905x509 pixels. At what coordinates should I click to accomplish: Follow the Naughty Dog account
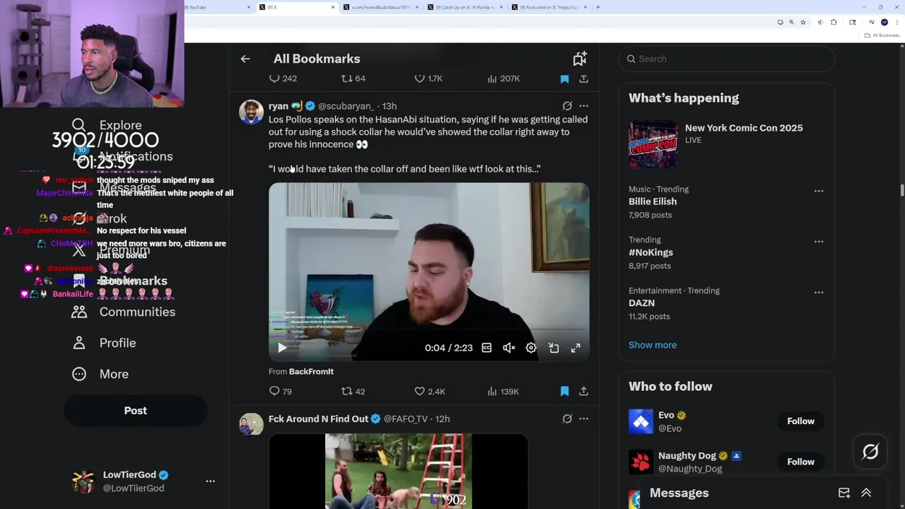[x=800, y=462]
